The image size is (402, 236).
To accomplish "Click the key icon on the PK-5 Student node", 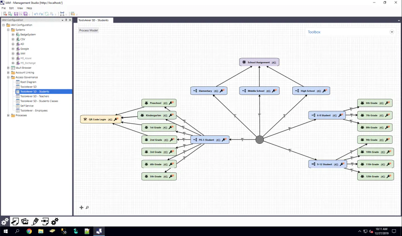I will (224, 140).
